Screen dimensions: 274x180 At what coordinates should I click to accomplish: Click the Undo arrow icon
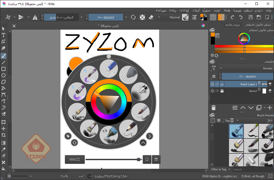[x=241, y=17]
